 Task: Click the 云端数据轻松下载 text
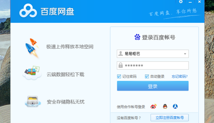(65, 74)
